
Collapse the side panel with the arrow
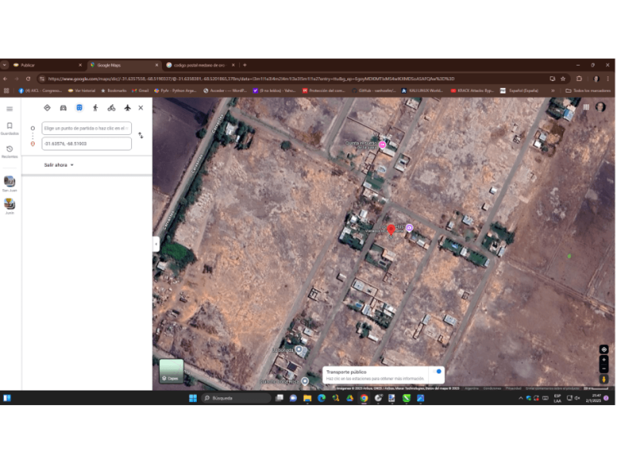coord(156,244)
